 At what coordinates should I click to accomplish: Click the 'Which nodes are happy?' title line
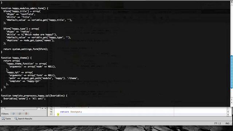coord(32,35)
